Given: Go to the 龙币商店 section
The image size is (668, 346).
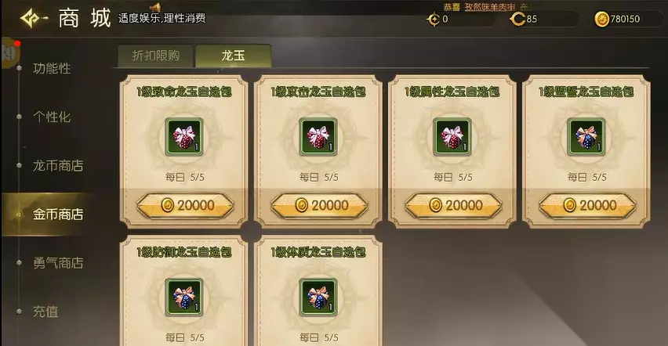Looking at the screenshot, I should click(x=58, y=165).
